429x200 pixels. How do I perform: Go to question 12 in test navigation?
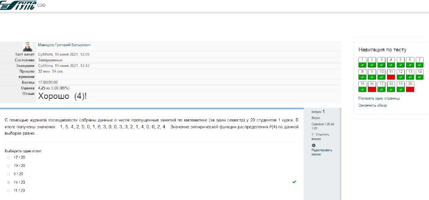pos(401,75)
